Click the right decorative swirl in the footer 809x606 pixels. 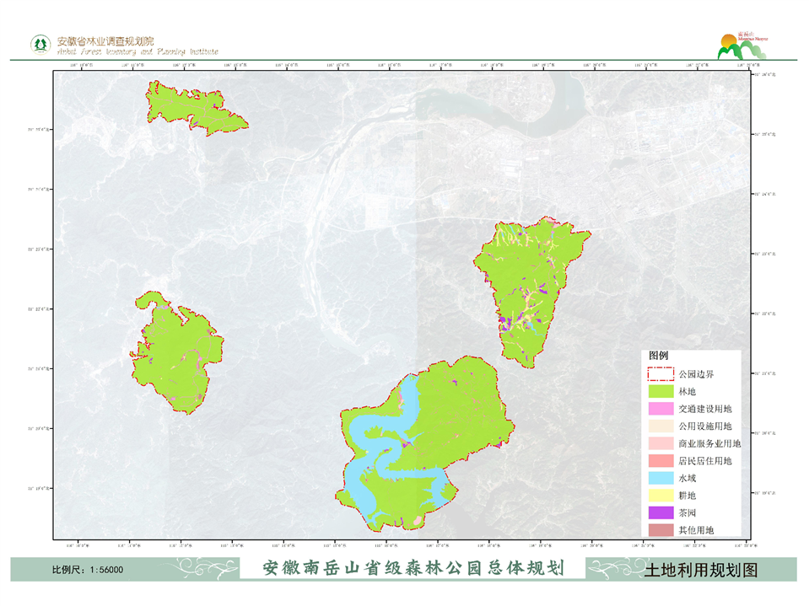pyautogui.click(x=612, y=569)
